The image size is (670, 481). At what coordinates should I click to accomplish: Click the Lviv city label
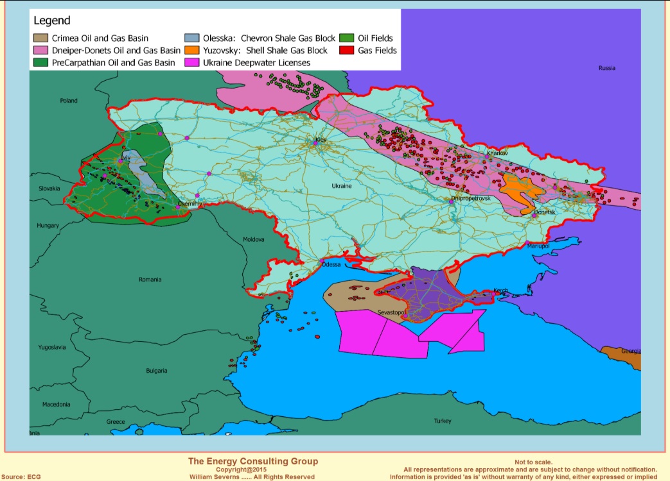pyautogui.click(x=125, y=157)
